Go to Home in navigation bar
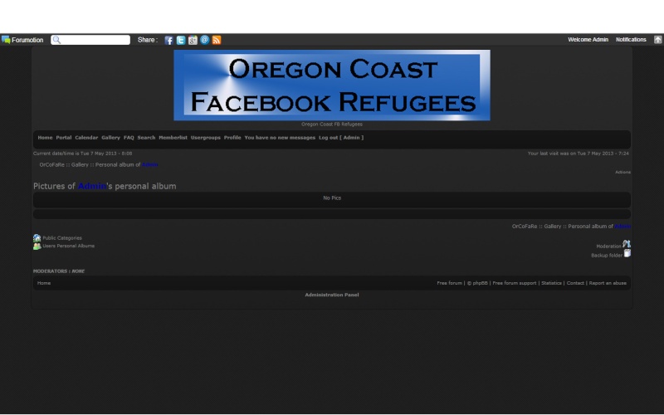Image resolution: width=664 pixels, height=415 pixels. click(x=45, y=138)
